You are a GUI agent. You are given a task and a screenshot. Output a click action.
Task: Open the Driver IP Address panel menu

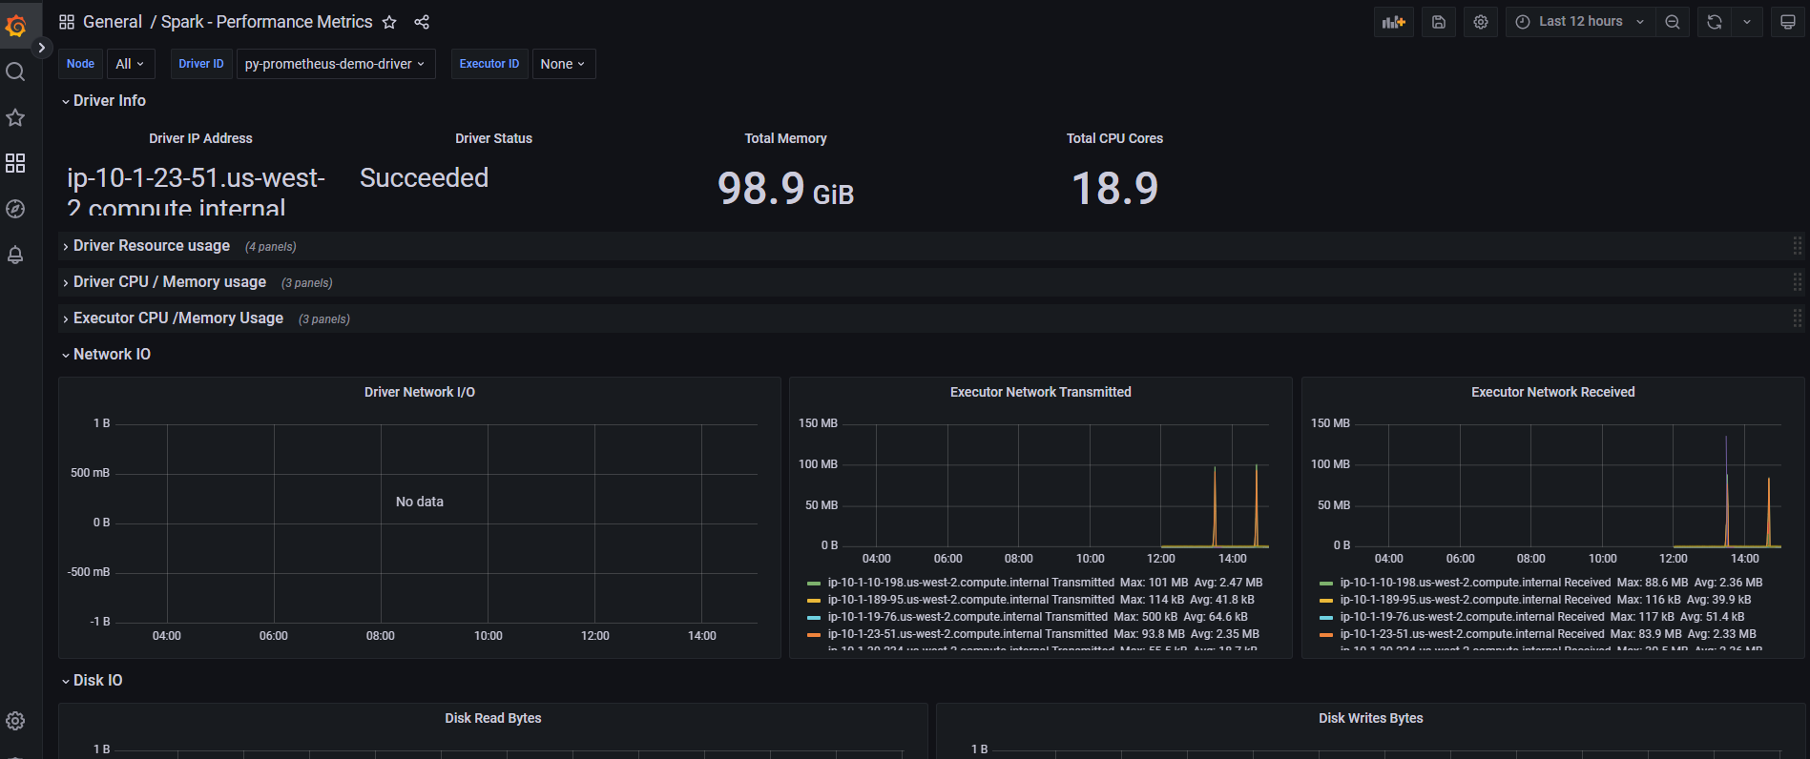(x=200, y=138)
